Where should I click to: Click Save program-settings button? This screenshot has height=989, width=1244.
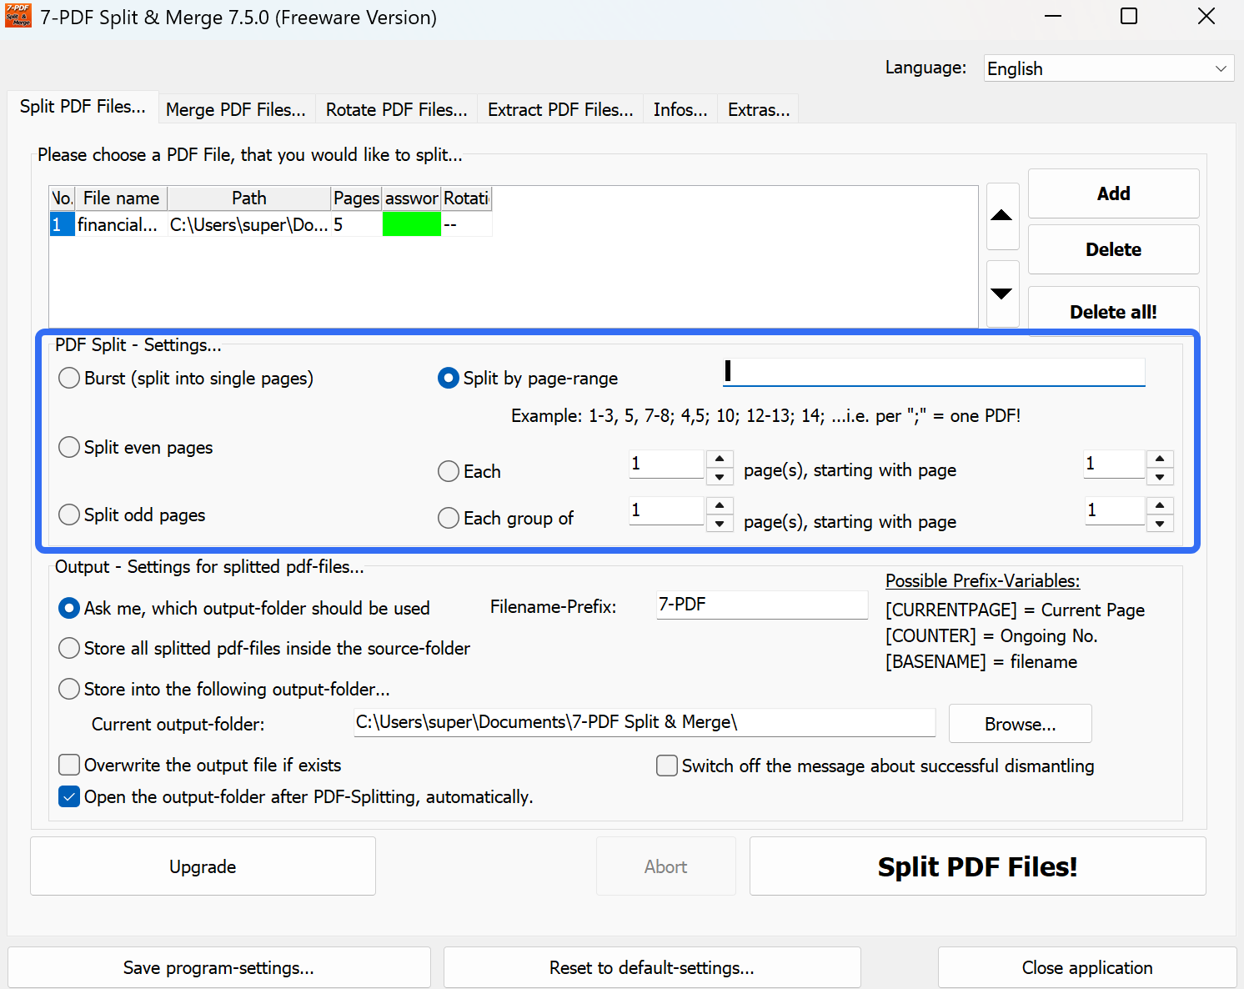pos(219,967)
